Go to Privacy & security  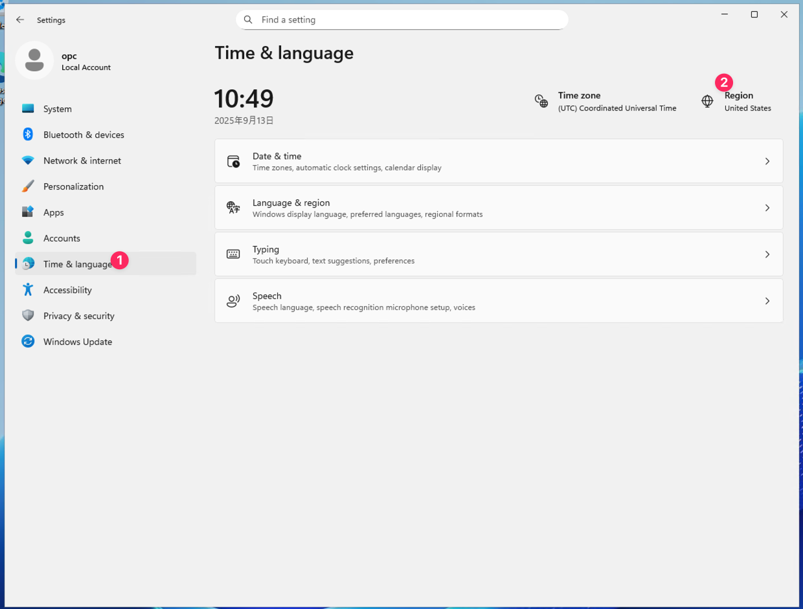coord(106,316)
